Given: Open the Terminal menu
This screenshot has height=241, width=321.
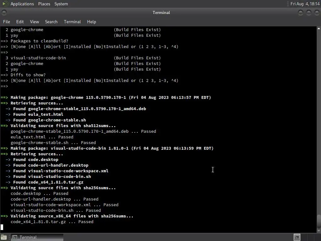Looking at the screenshot, I should click(72, 22).
